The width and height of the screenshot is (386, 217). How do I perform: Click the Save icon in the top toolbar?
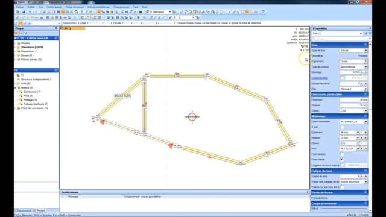(24, 12)
